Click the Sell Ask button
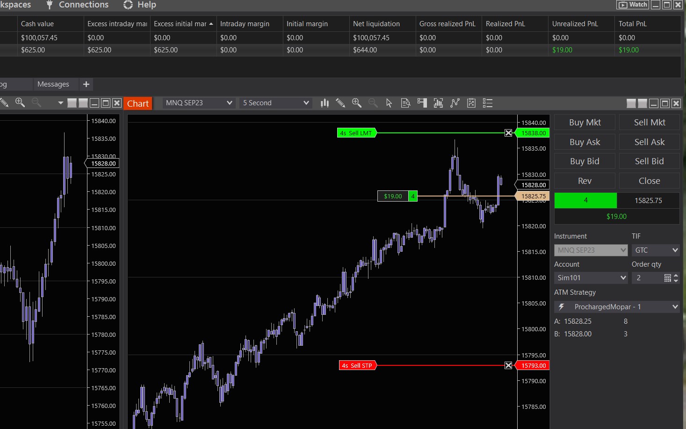This screenshot has height=429, width=686. tap(650, 142)
